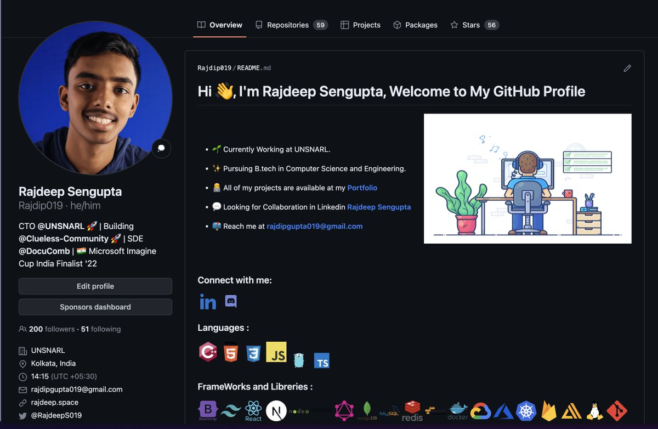The image size is (658, 429).
Task: Click the yellow JS JavaScript badge
Action: click(x=276, y=352)
